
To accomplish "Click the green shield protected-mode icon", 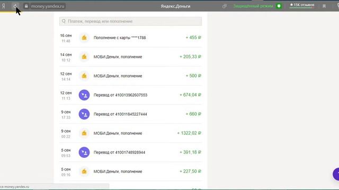I will pos(279,6).
